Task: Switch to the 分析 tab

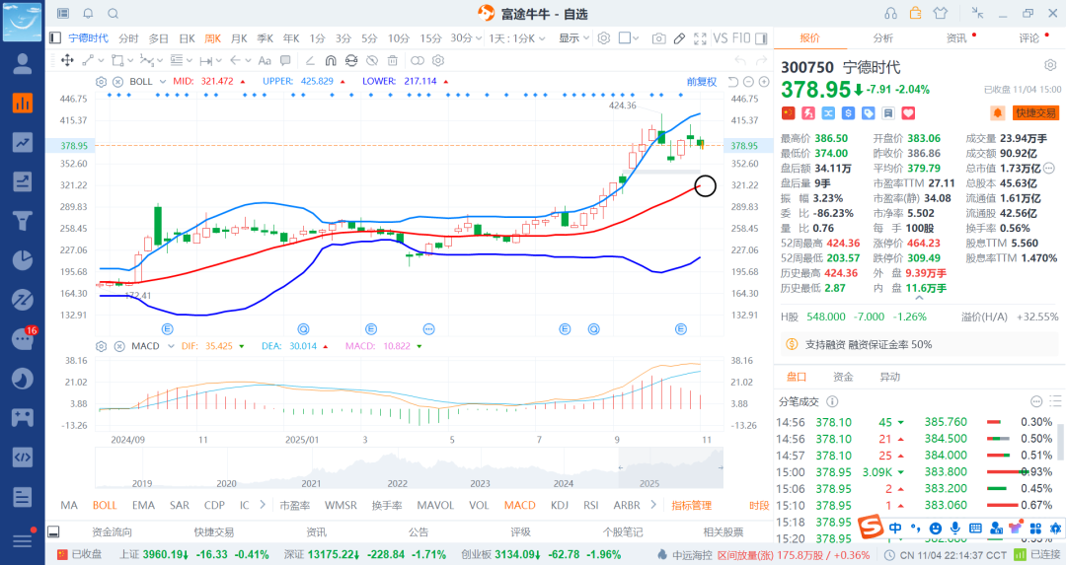Action: pos(882,38)
